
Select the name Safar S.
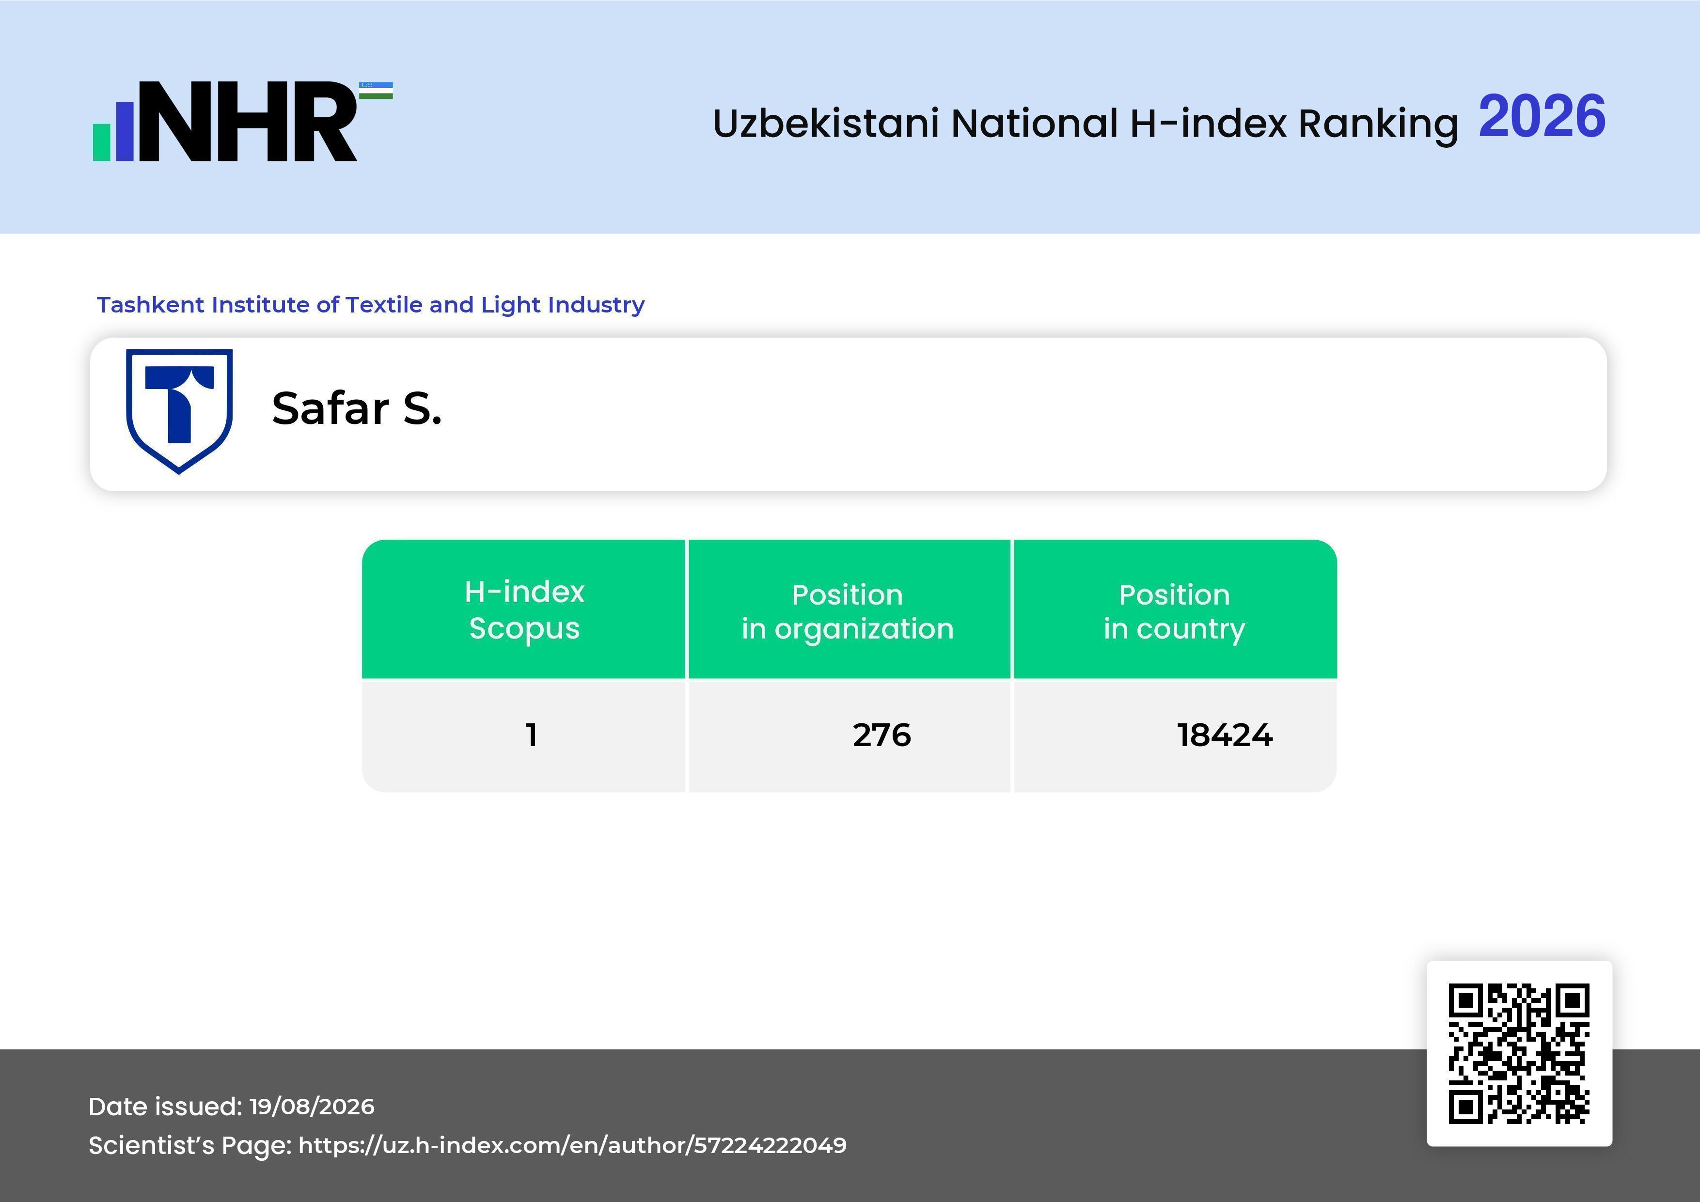point(357,408)
